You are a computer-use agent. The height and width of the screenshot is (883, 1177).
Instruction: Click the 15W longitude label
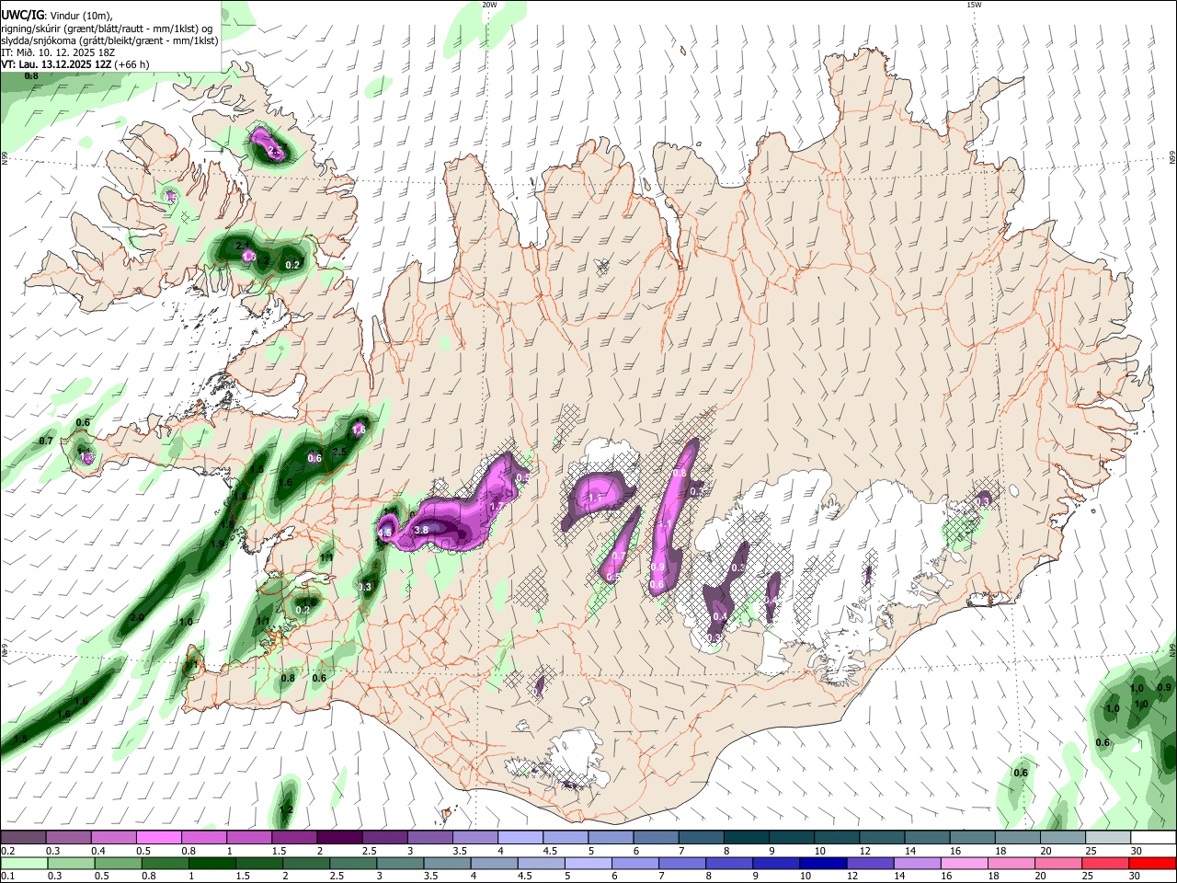coord(974,5)
